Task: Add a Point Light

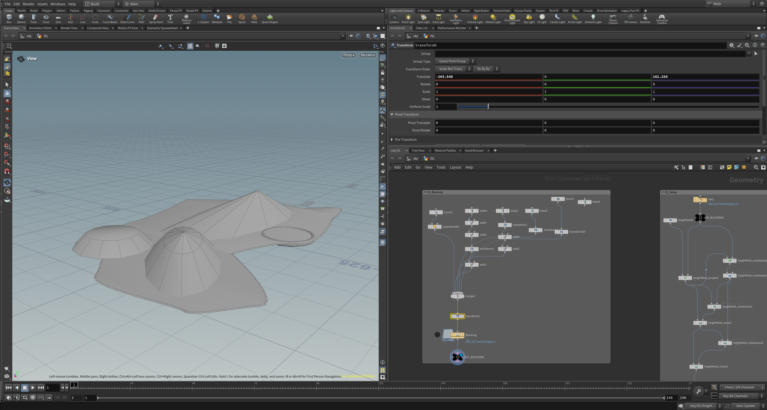Action: [x=408, y=19]
